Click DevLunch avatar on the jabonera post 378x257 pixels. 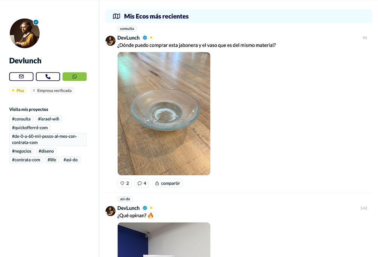coord(110,41)
